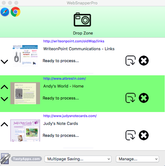Click the Safari browser icon
The image size is (165, 166).
pyautogui.click(x=5, y=12)
